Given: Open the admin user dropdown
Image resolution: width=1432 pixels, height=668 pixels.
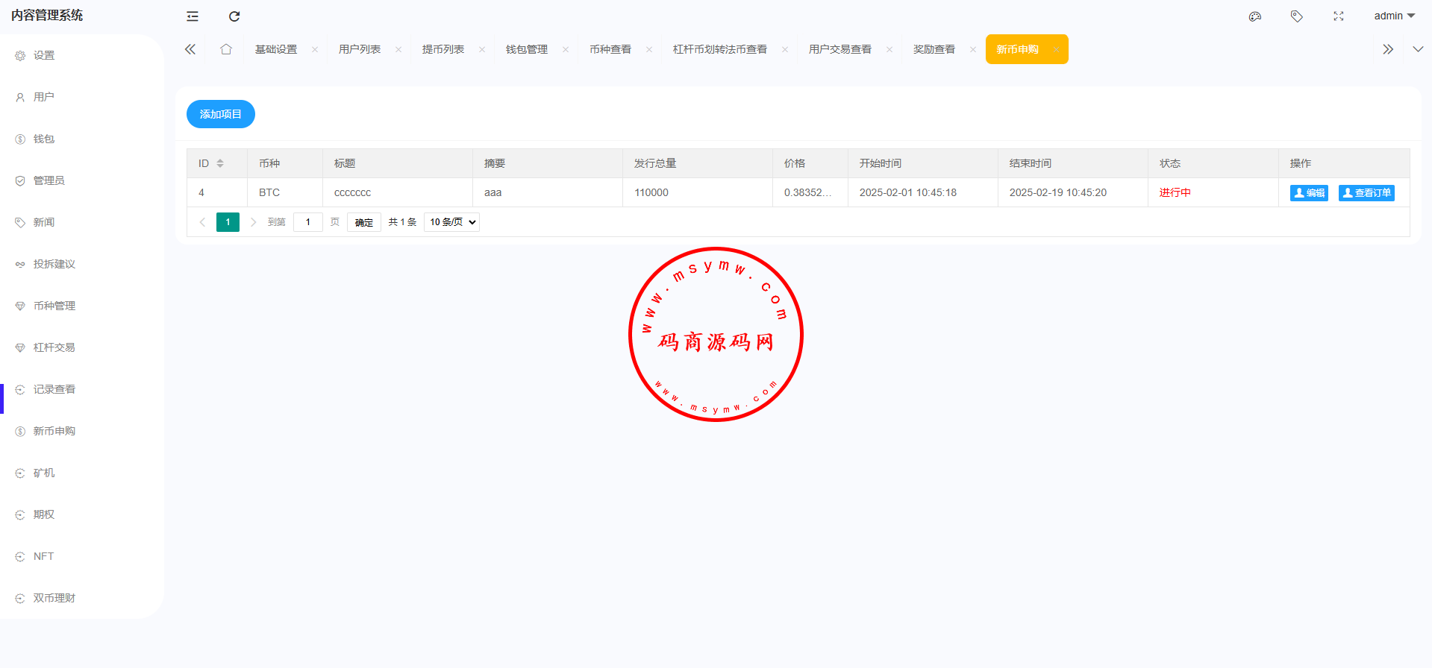Looking at the screenshot, I should (x=1395, y=16).
